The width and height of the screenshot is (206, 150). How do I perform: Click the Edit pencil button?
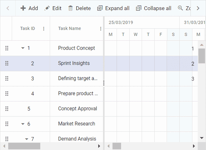pos(53,8)
